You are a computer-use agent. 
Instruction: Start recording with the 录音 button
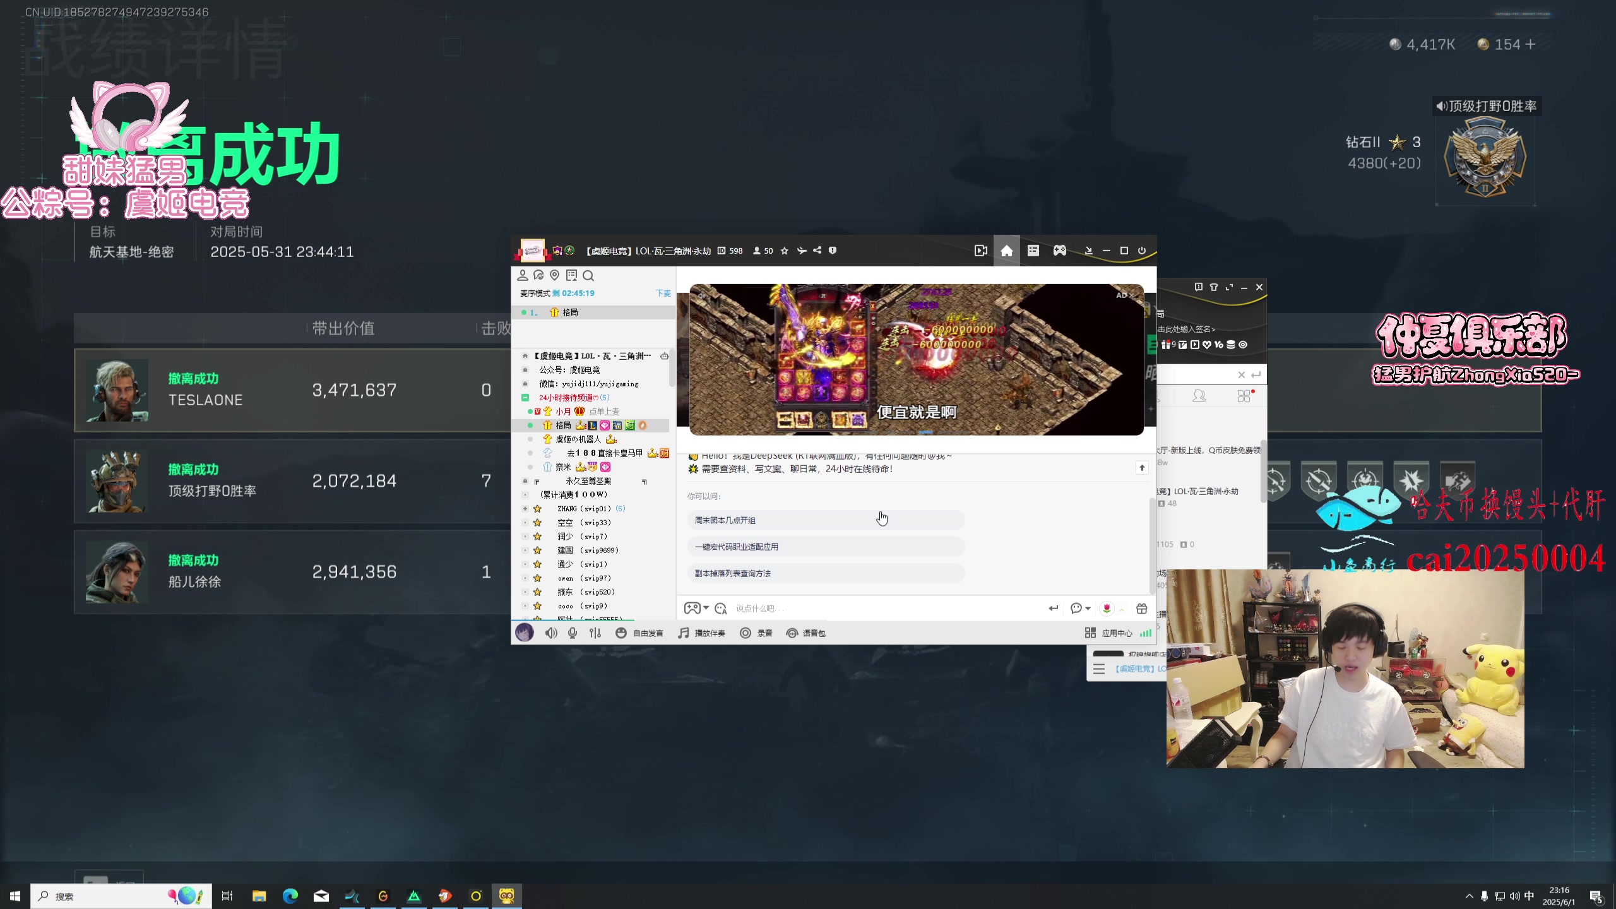coord(756,633)
